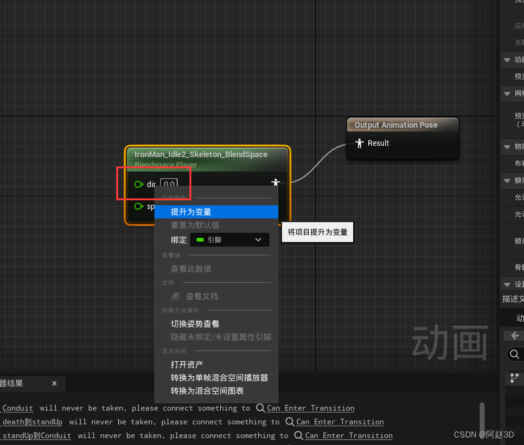This screenshot has height=445, width=524.
Task: Click the second green input pin
Action: coord(138,207)
